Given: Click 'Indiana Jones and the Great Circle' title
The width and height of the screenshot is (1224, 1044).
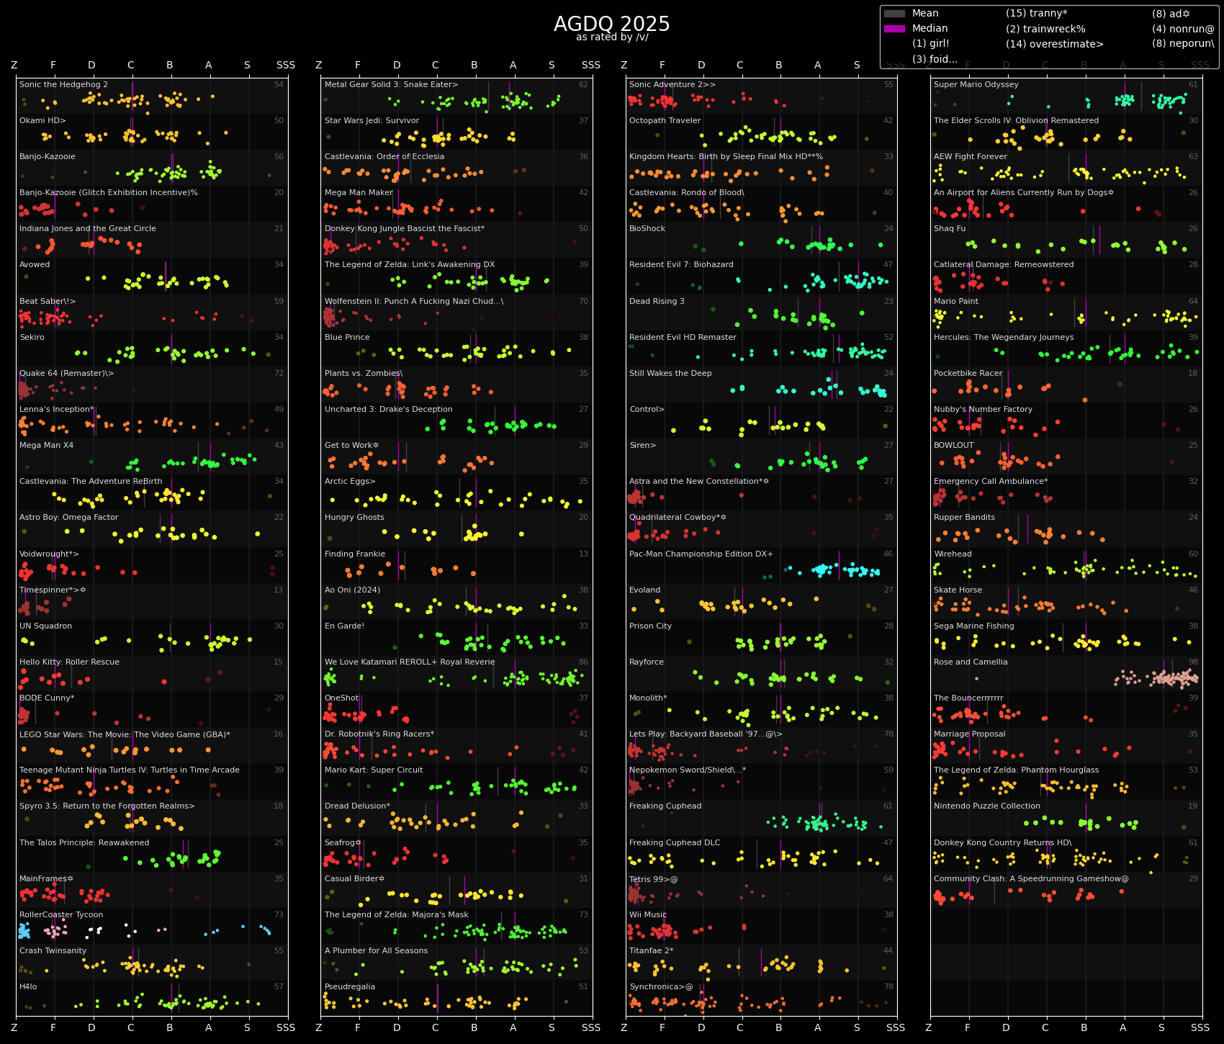Looking at the screenshot, I should coord(88,229).
